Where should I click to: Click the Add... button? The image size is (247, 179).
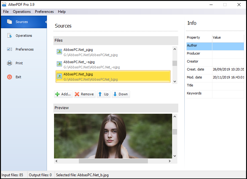point(63,94)
